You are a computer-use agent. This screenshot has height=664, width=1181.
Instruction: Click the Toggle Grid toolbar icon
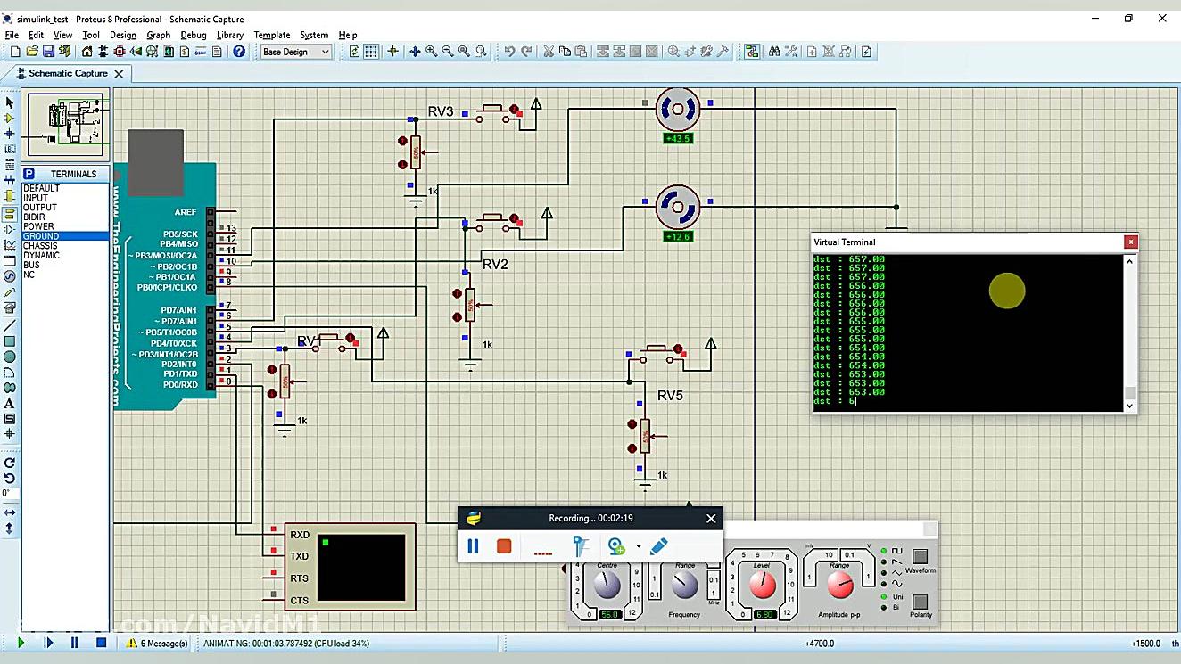click(371, 52)
